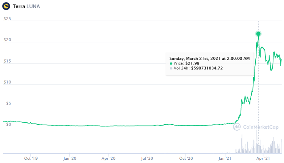Select the Jan '21 x-axis label

click(x=225, y=159)
